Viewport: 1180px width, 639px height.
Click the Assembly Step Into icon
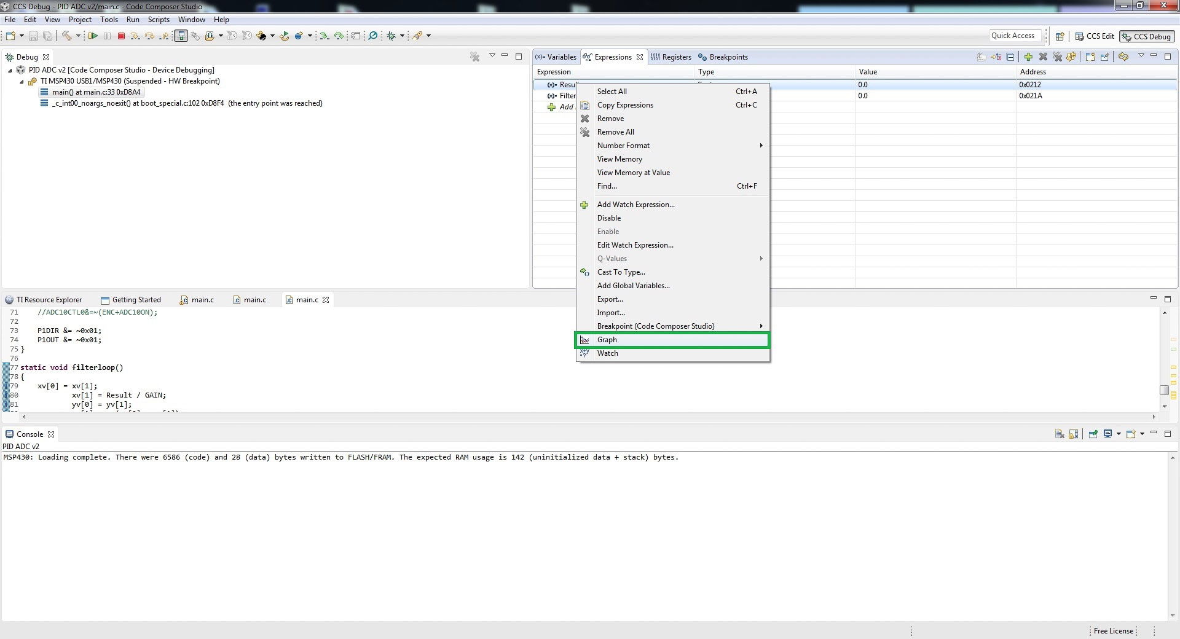tap(324, 36)
